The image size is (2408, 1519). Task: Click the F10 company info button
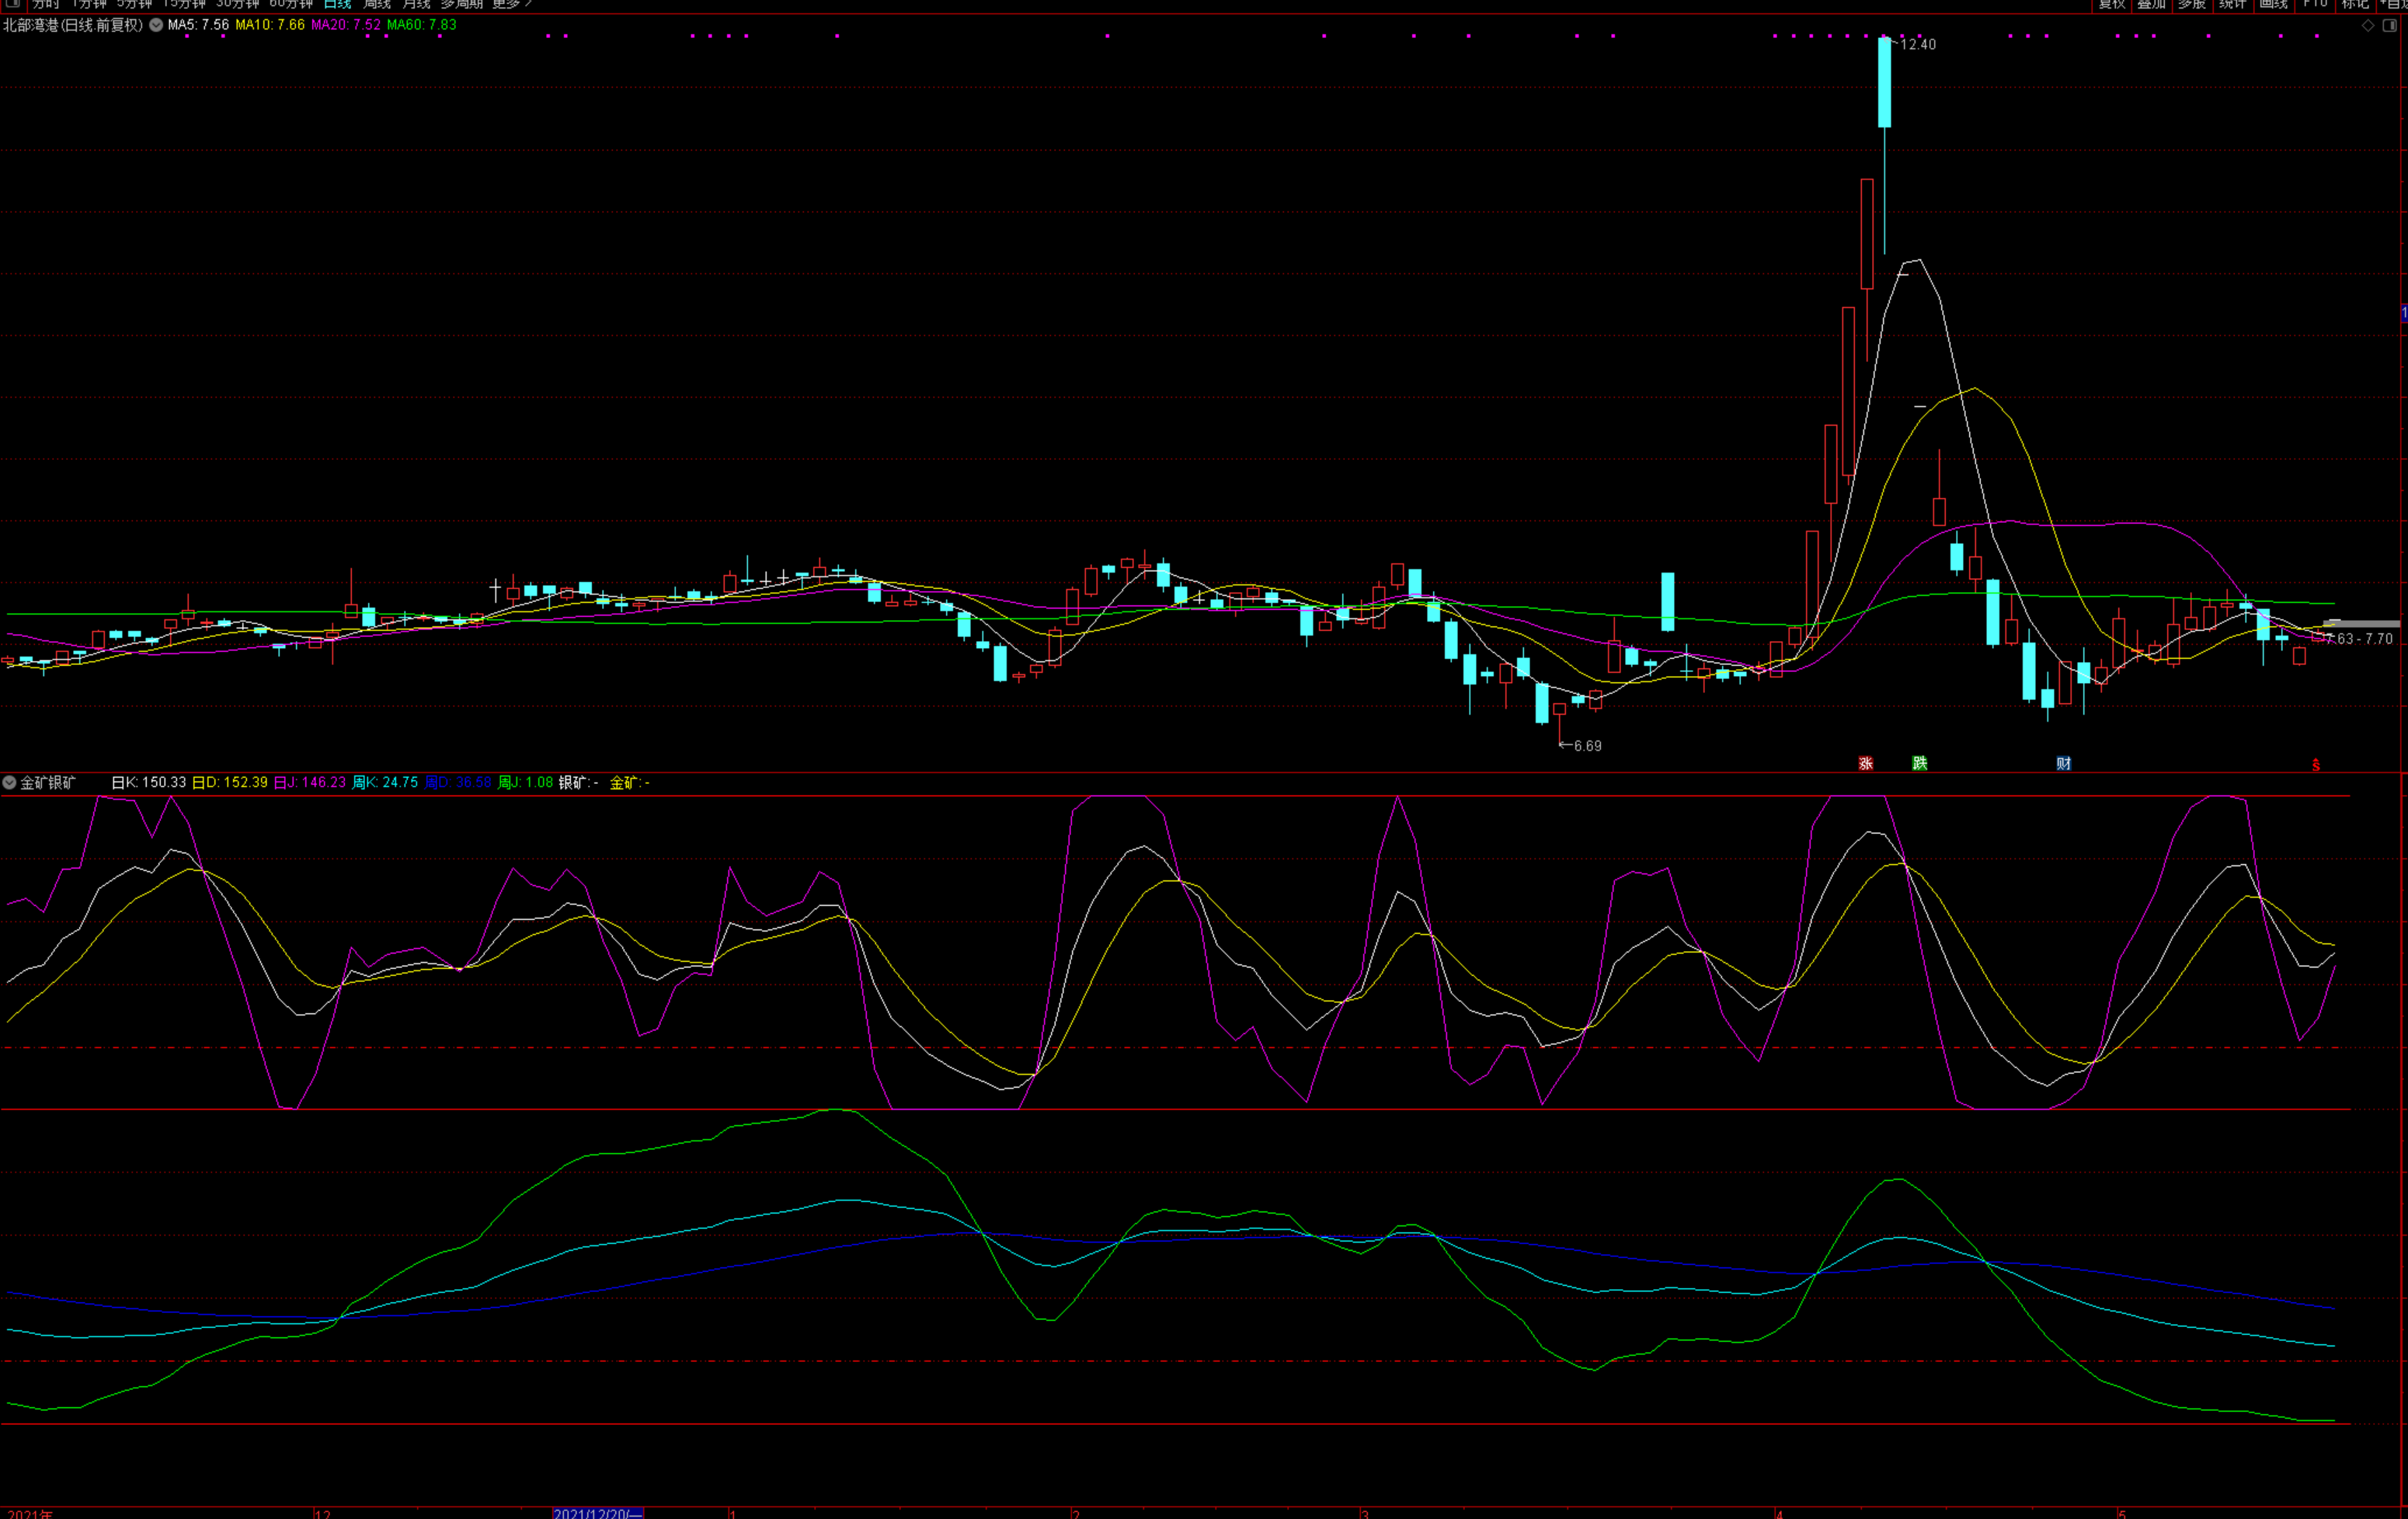tap(2315, 4)
